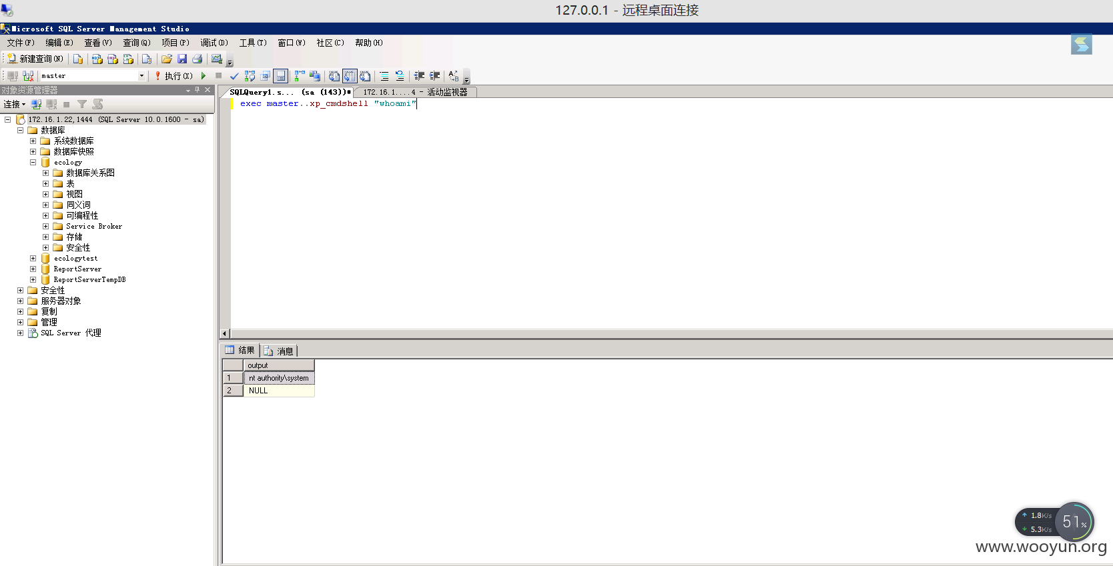This screenshot has width=1113, height=566.
Task: Switch to the 结果 (Results) tab
Action: coord(240,350)
